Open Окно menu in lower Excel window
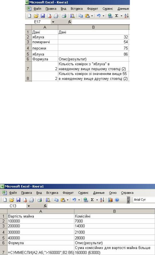 113,193
